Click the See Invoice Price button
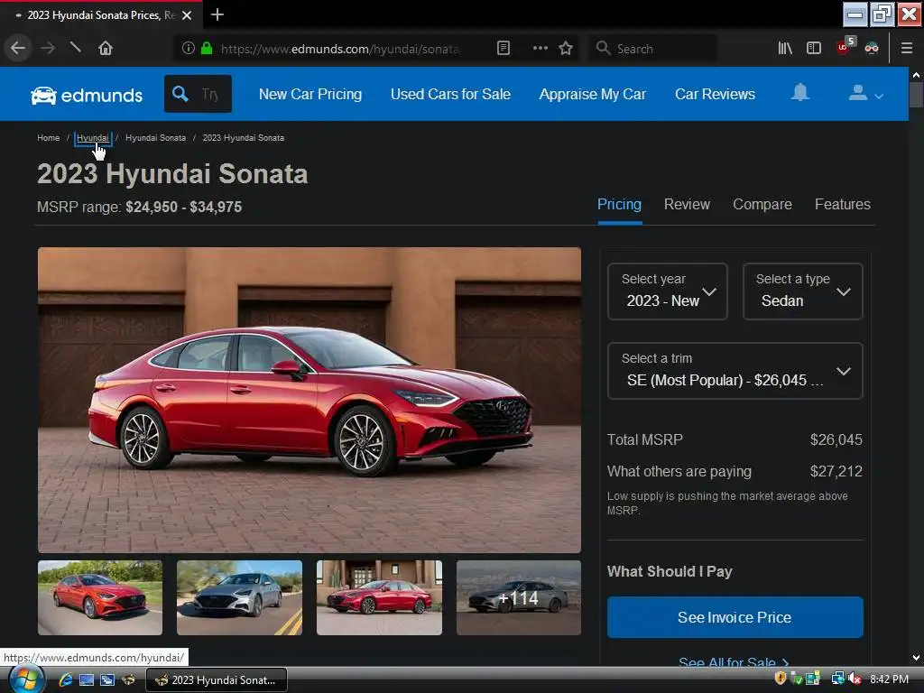The height and width of the screenshot is (693, 924). (735, 617)
